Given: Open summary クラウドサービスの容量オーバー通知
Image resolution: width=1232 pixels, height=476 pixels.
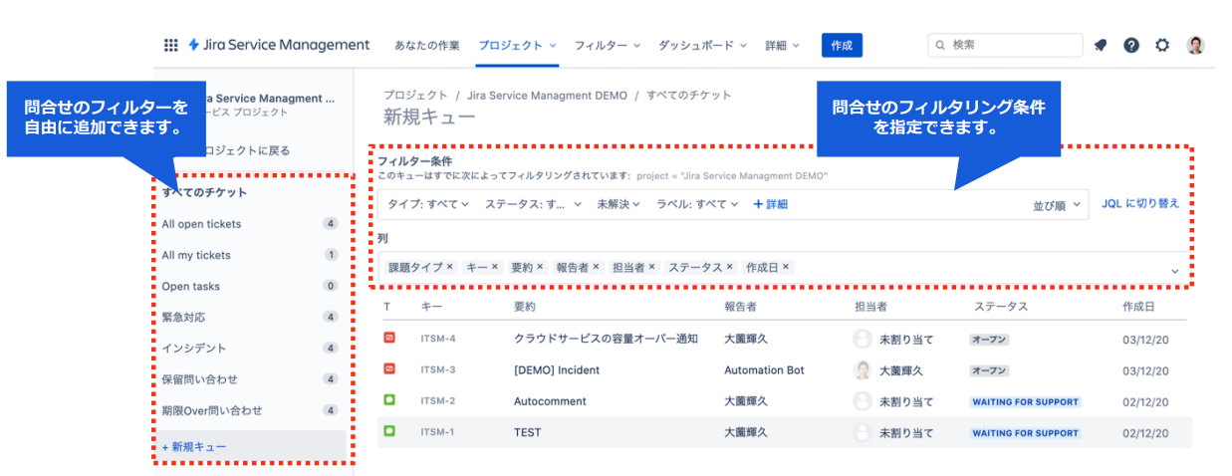Looking at the screenshot, I should pyautogui.click(x=606, y=339).
